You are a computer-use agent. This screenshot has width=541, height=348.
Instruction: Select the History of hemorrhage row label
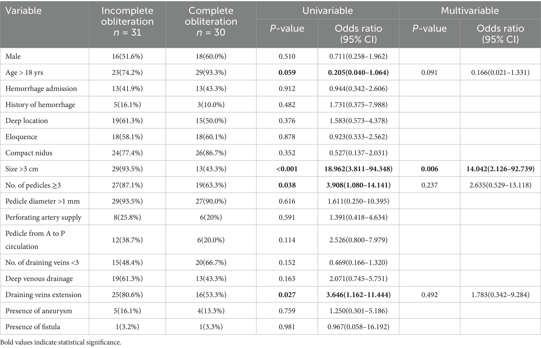[x=40, y=105]
